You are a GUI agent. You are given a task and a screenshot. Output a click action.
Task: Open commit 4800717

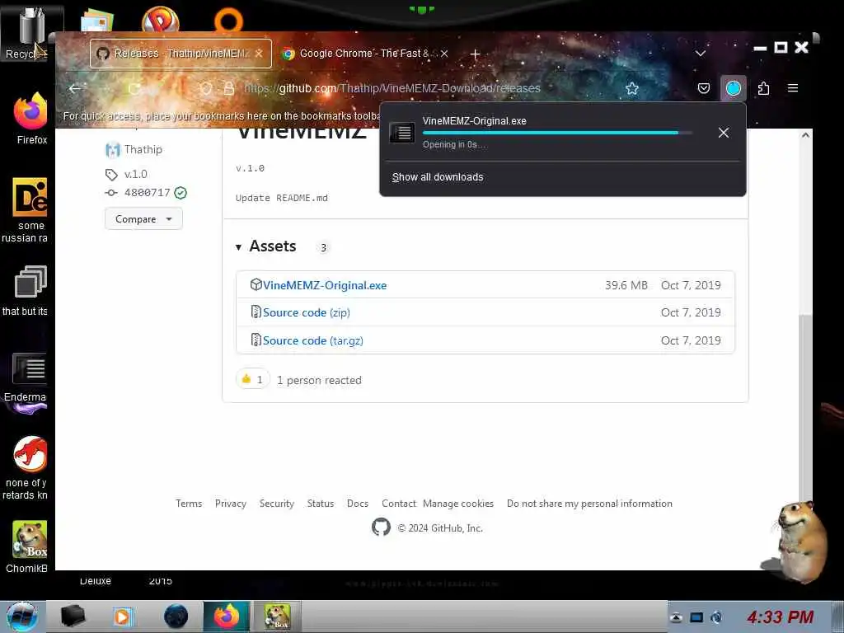147,193
